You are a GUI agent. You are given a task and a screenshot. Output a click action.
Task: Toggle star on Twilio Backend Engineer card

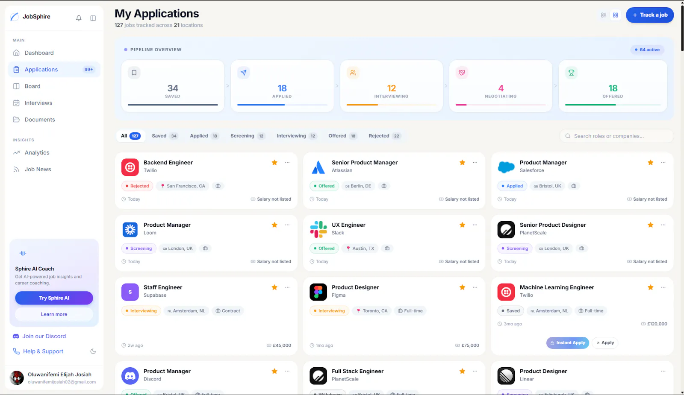click(274, 163)
